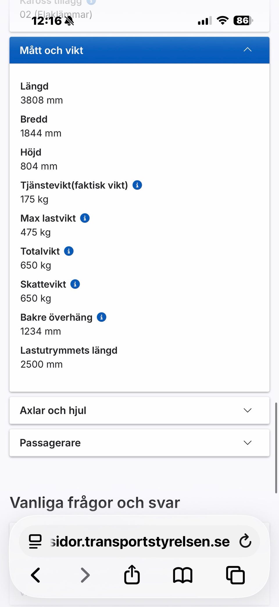
Task: Tap the page scrollbar on right edge
Action: tap(276, 448)
